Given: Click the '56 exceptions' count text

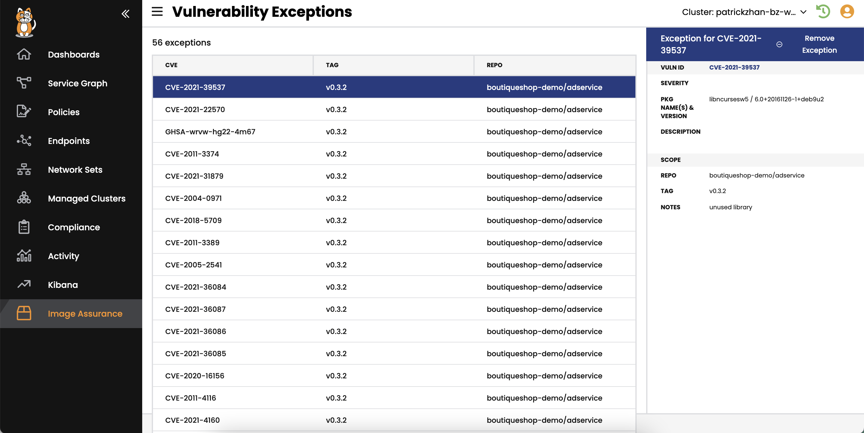Looking at the screenshot, I should tap(181, 43).
